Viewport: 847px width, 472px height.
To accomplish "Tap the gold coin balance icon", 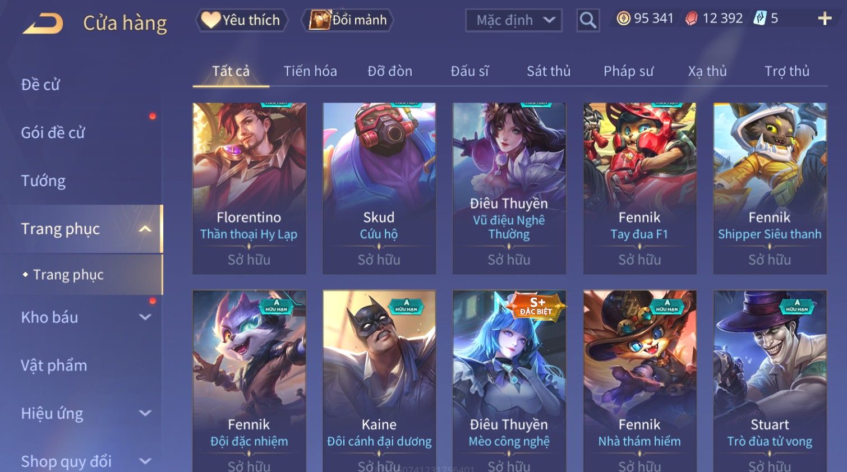I will 623,18.
